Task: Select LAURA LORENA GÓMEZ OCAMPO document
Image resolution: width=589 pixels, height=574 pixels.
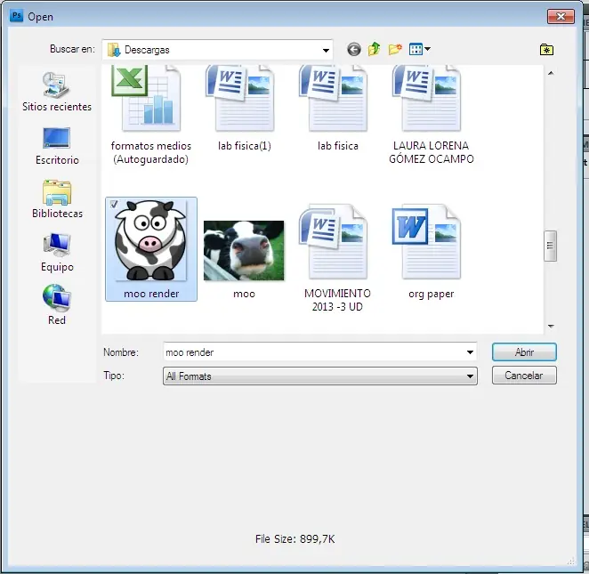Action: pyautogui.click(x=432, y=115)
